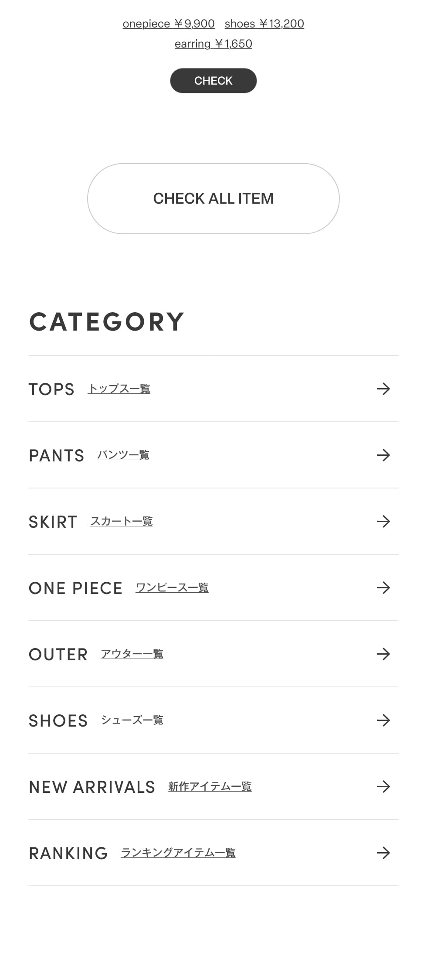Open the shoes ￥13,200 link
The image size is (427, 973).
point(264,24)
